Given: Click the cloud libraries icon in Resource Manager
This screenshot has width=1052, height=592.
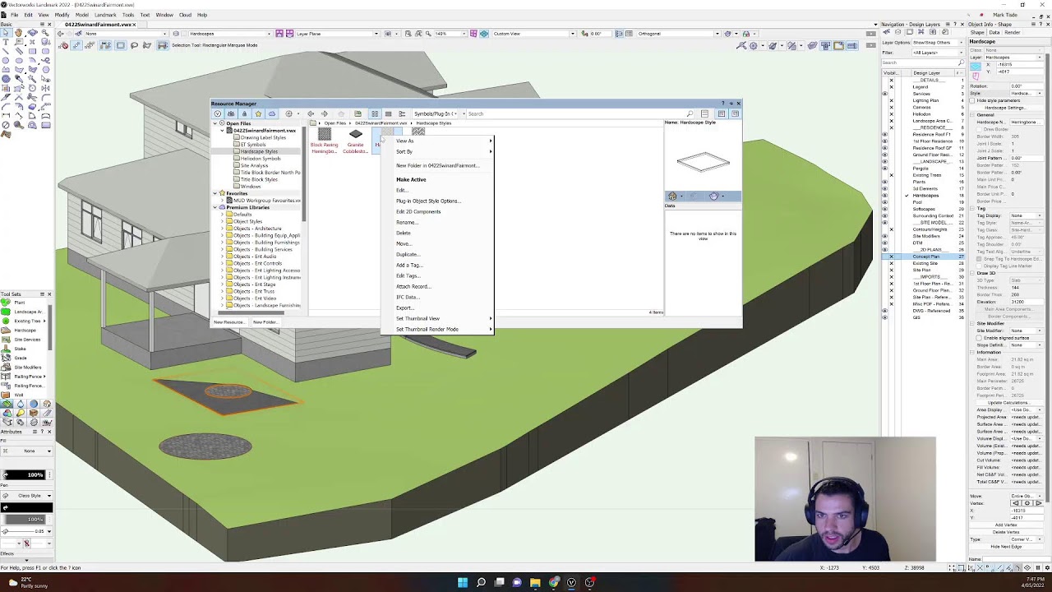Looking at the screenshot, I should 272,113.
